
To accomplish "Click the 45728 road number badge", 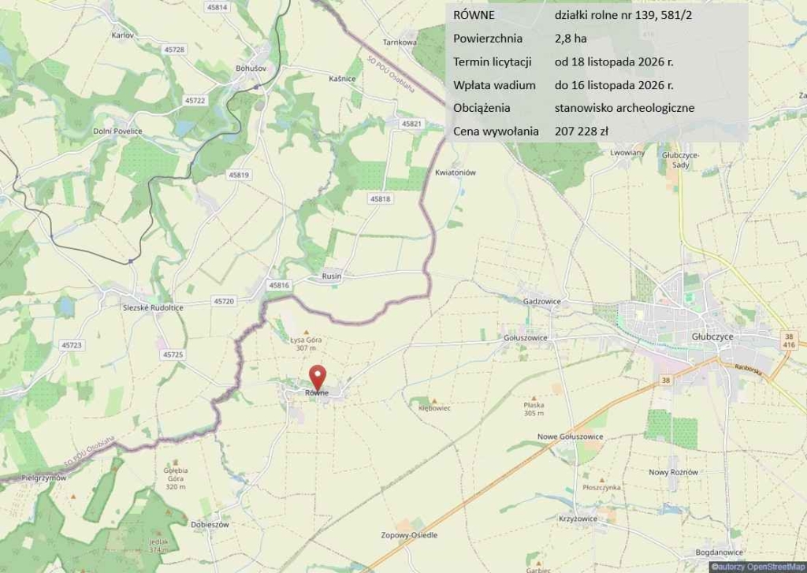I will coord(174,50).
